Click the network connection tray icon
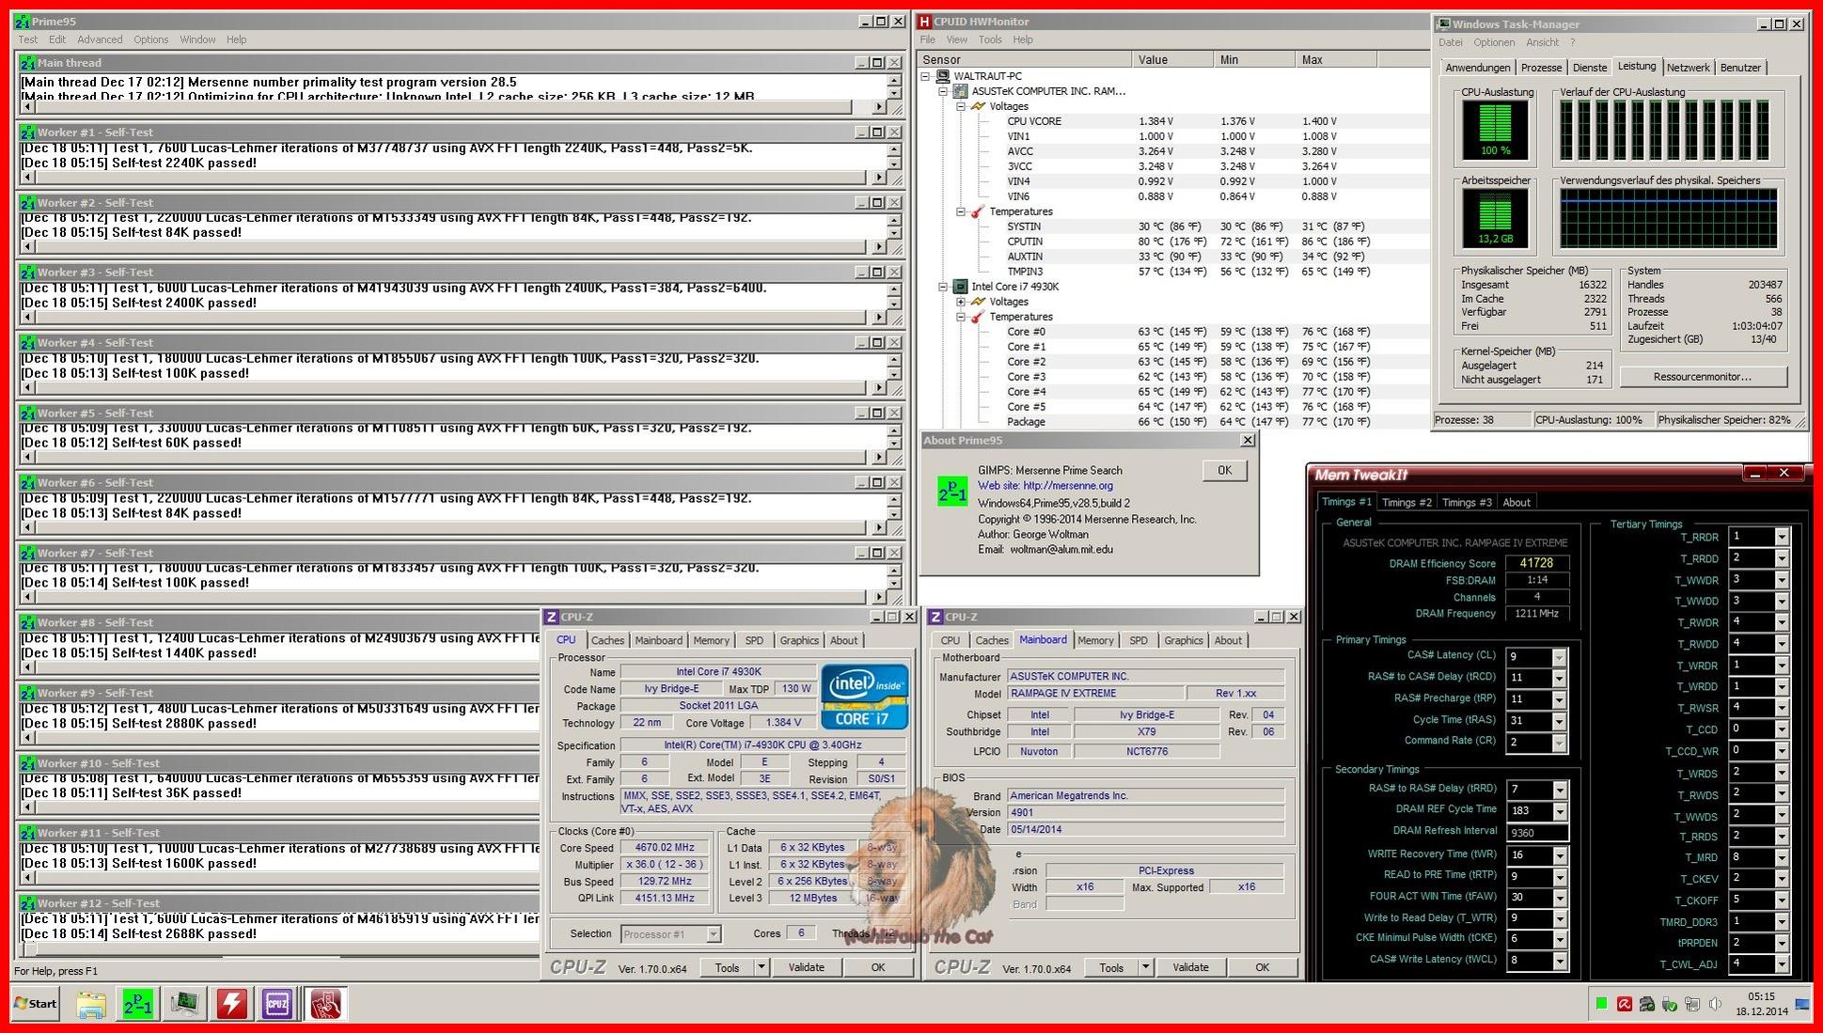 (1692, 1004)
